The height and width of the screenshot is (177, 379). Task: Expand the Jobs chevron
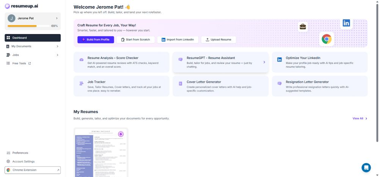[x=57, y=55]
